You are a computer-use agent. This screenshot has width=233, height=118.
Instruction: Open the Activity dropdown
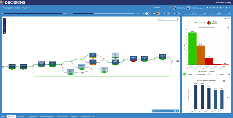point(162,8)
